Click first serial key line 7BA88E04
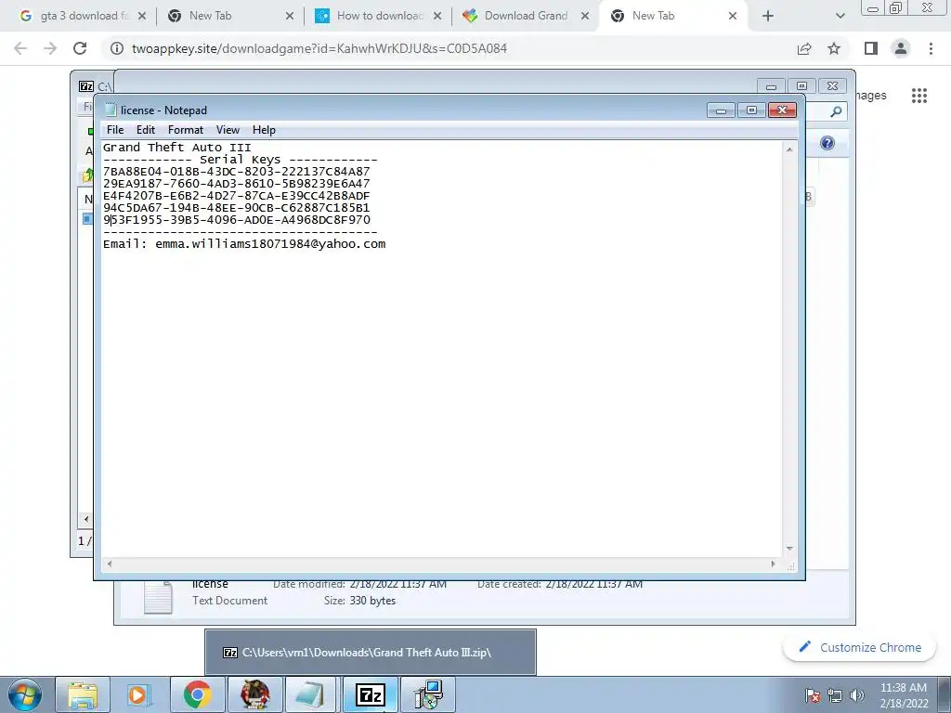Screen dimensions: 951x713 pos(237,172)
